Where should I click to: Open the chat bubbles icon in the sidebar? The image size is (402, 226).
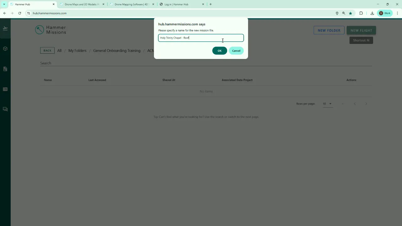5,109
